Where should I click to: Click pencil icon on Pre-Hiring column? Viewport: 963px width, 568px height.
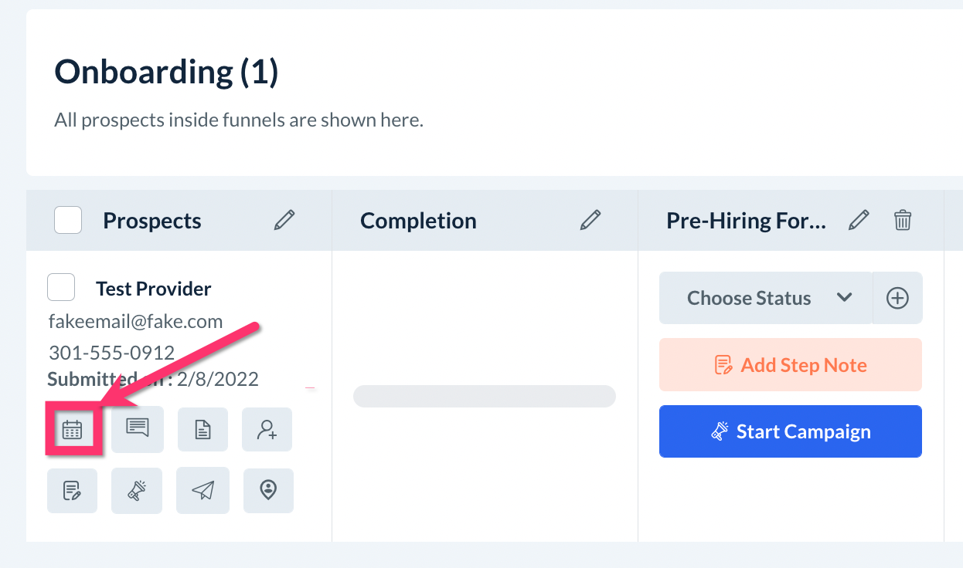859,221
